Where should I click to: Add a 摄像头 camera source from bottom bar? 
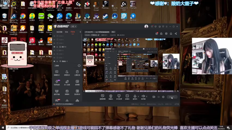[111, 97]
